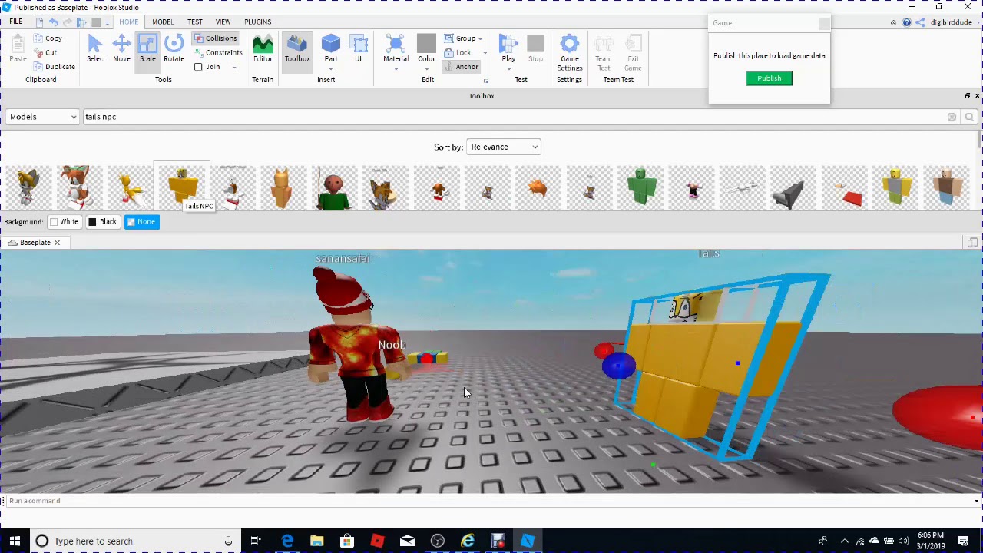Open the Material picker

(x=396, y=48)
